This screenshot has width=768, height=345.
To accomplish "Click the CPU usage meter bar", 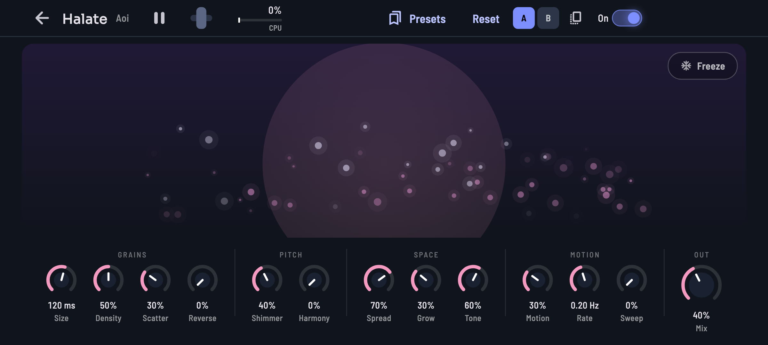I will [x=260, y=20].
